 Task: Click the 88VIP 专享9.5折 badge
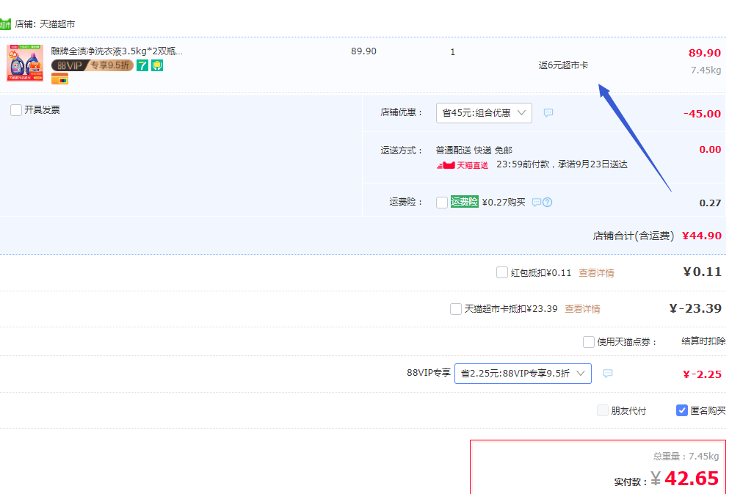tap(93, 65)
